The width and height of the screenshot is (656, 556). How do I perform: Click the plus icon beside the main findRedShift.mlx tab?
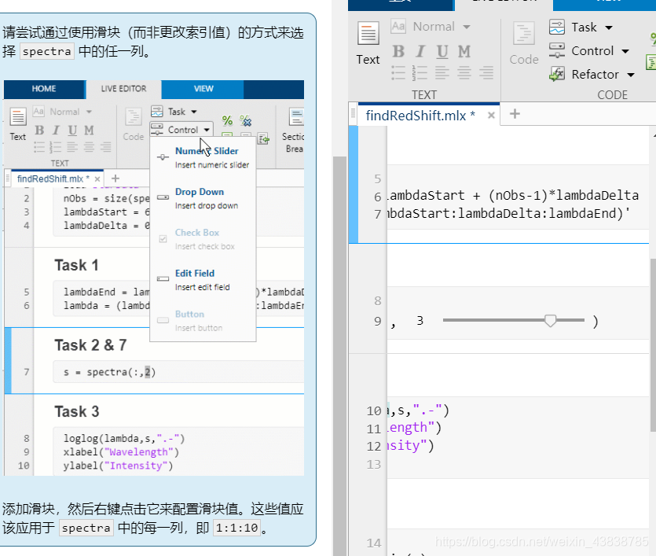tap(515, 114)
